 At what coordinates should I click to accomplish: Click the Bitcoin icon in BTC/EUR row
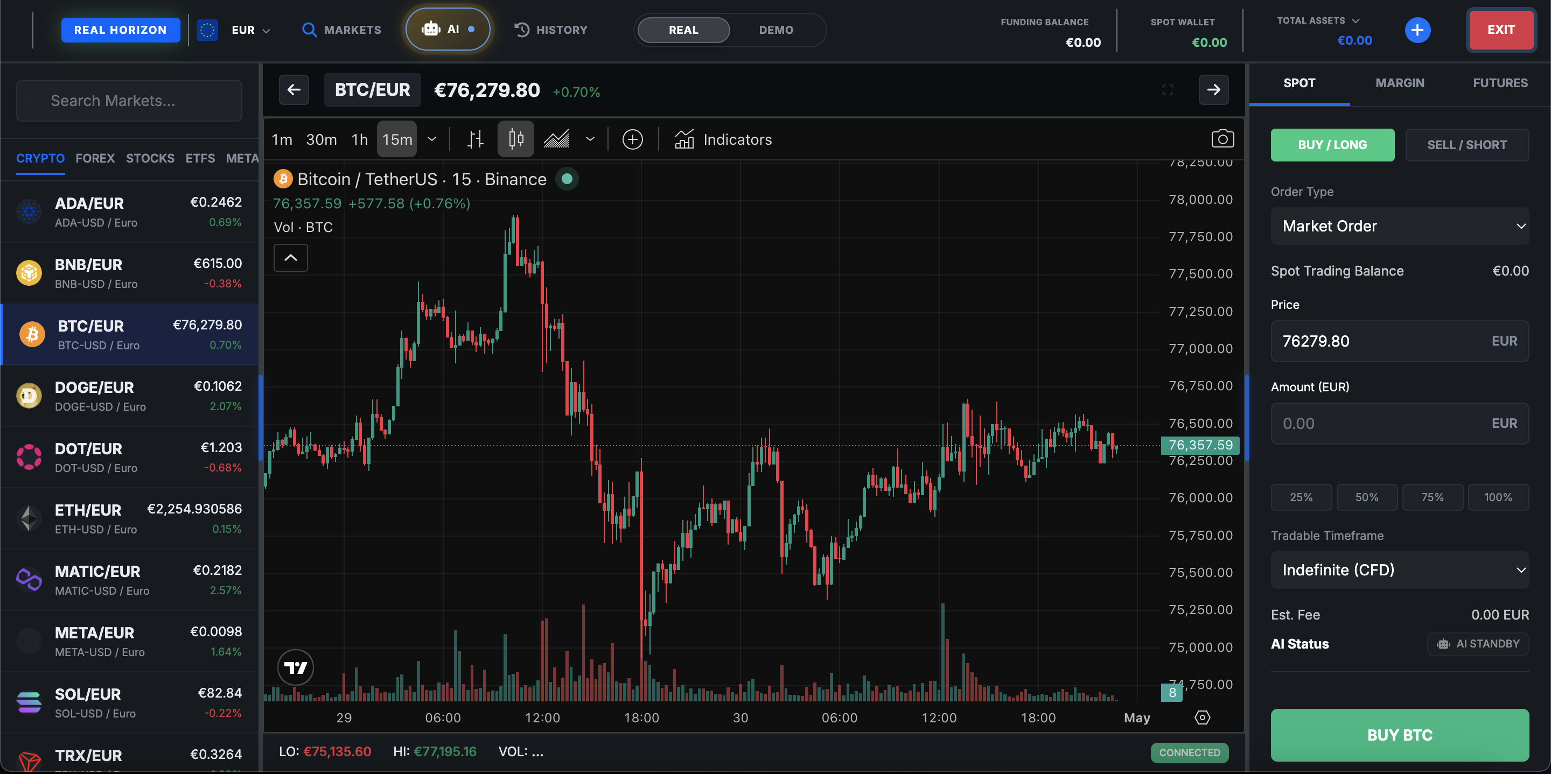click(32, 334)
